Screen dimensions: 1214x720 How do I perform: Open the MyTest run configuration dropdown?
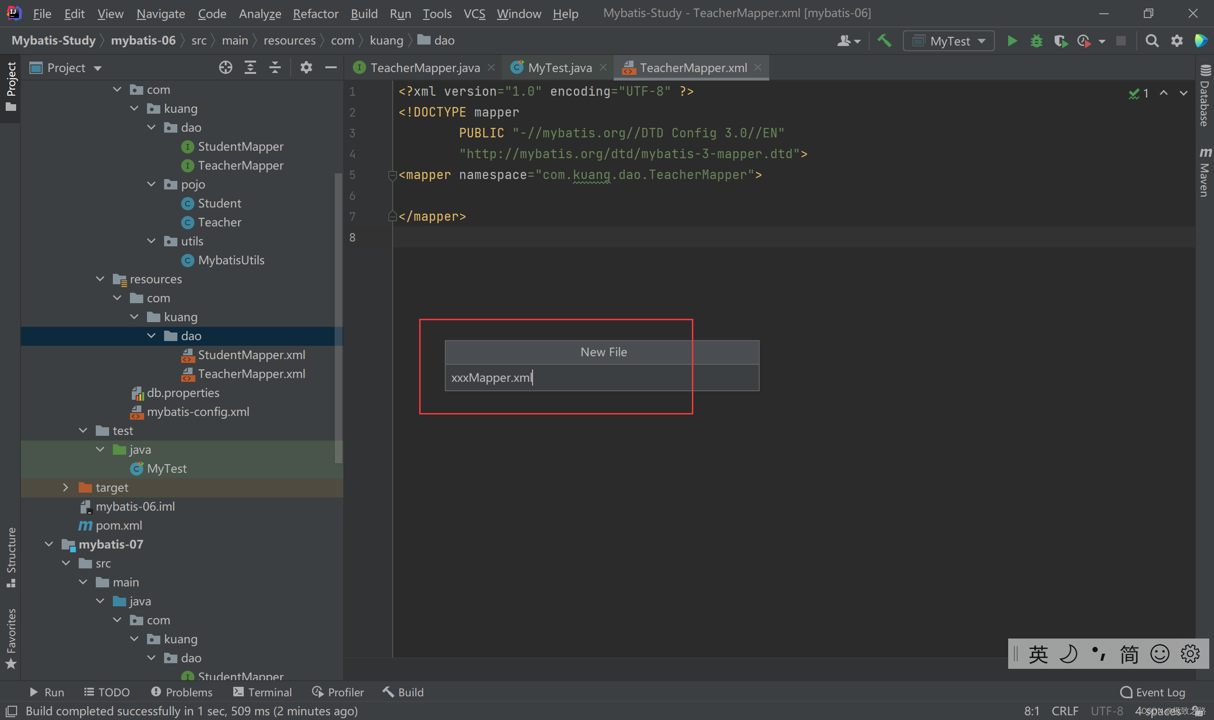tap(948, 41)
